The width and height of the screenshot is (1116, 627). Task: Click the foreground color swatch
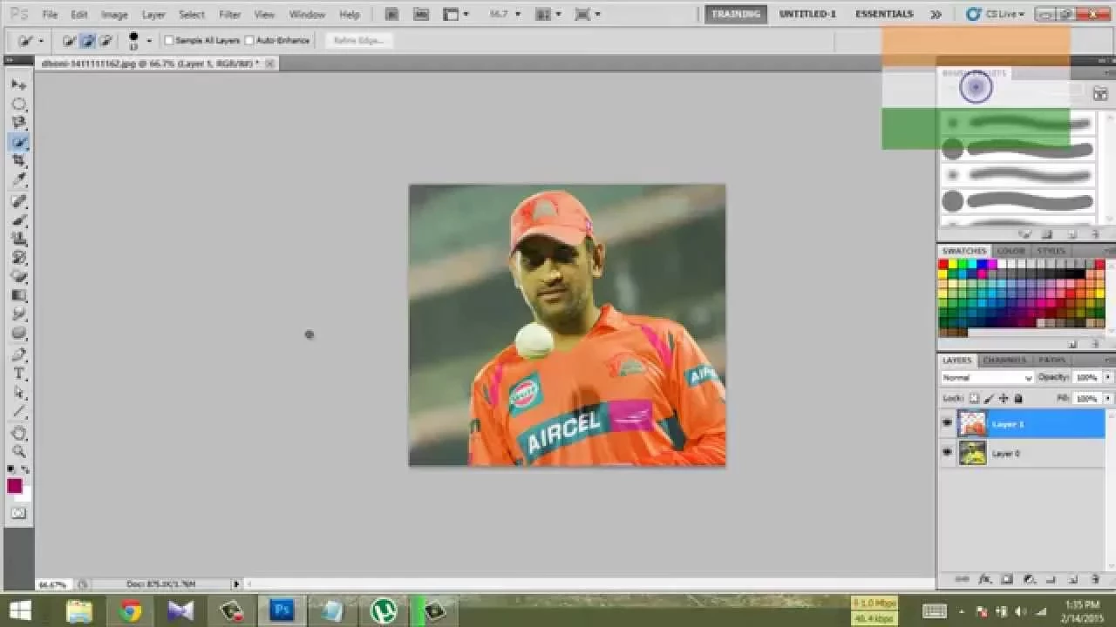coord(15,486)
